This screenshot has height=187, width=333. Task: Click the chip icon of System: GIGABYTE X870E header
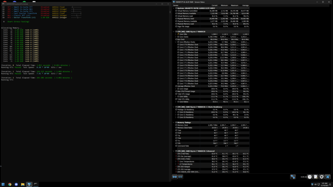point(176,8)
